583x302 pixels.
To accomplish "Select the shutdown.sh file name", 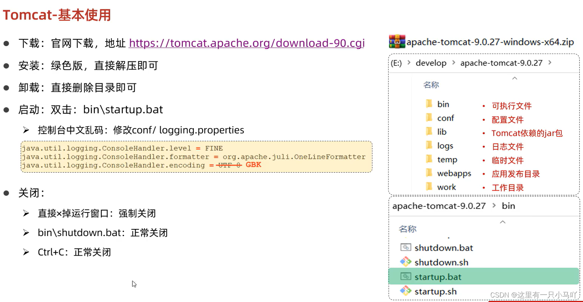I will point(441,262).
